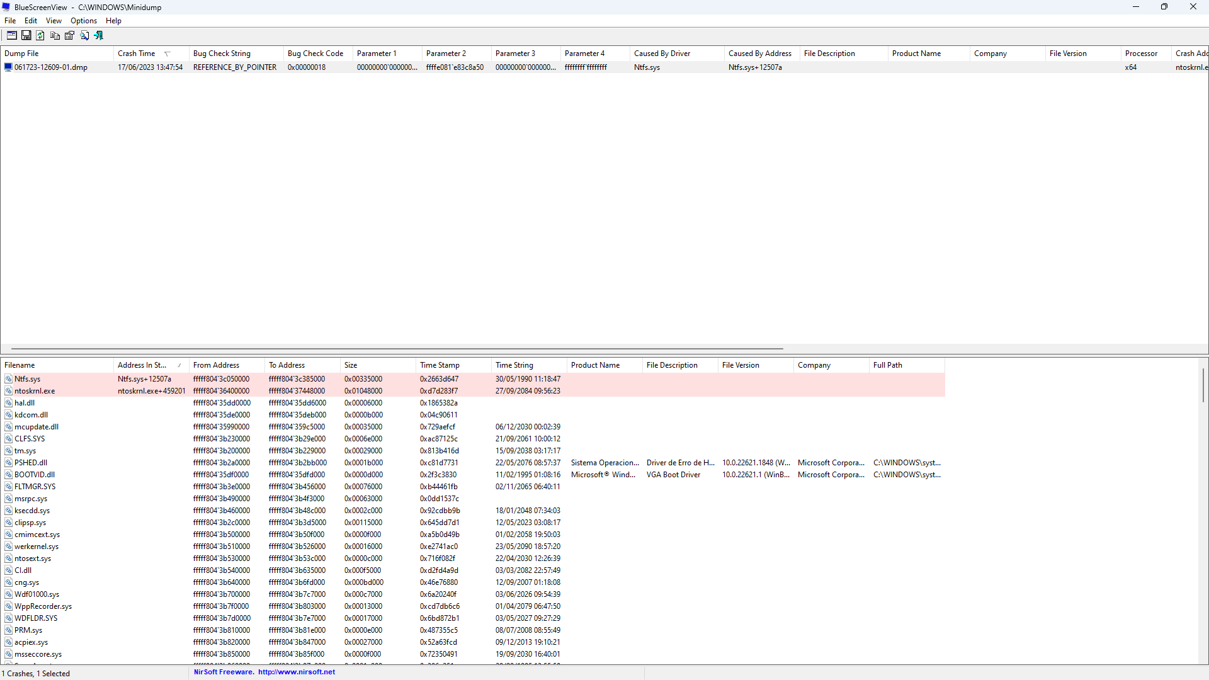The height and width of the screenshot is (680, 1209).
Task: Click the ksecdd.sys file icon
Action: [x=8, y=511]
